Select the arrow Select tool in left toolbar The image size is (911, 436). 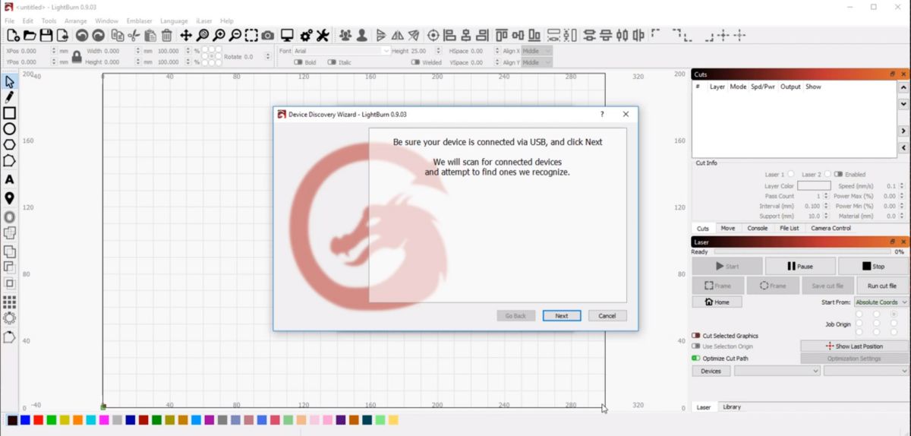coord(10,81)
